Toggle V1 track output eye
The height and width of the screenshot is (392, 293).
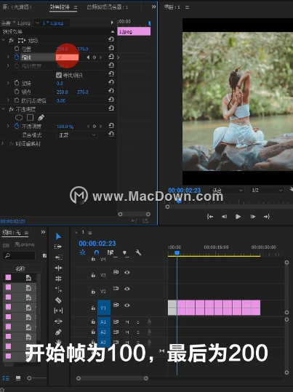click(x=127, y=305)
